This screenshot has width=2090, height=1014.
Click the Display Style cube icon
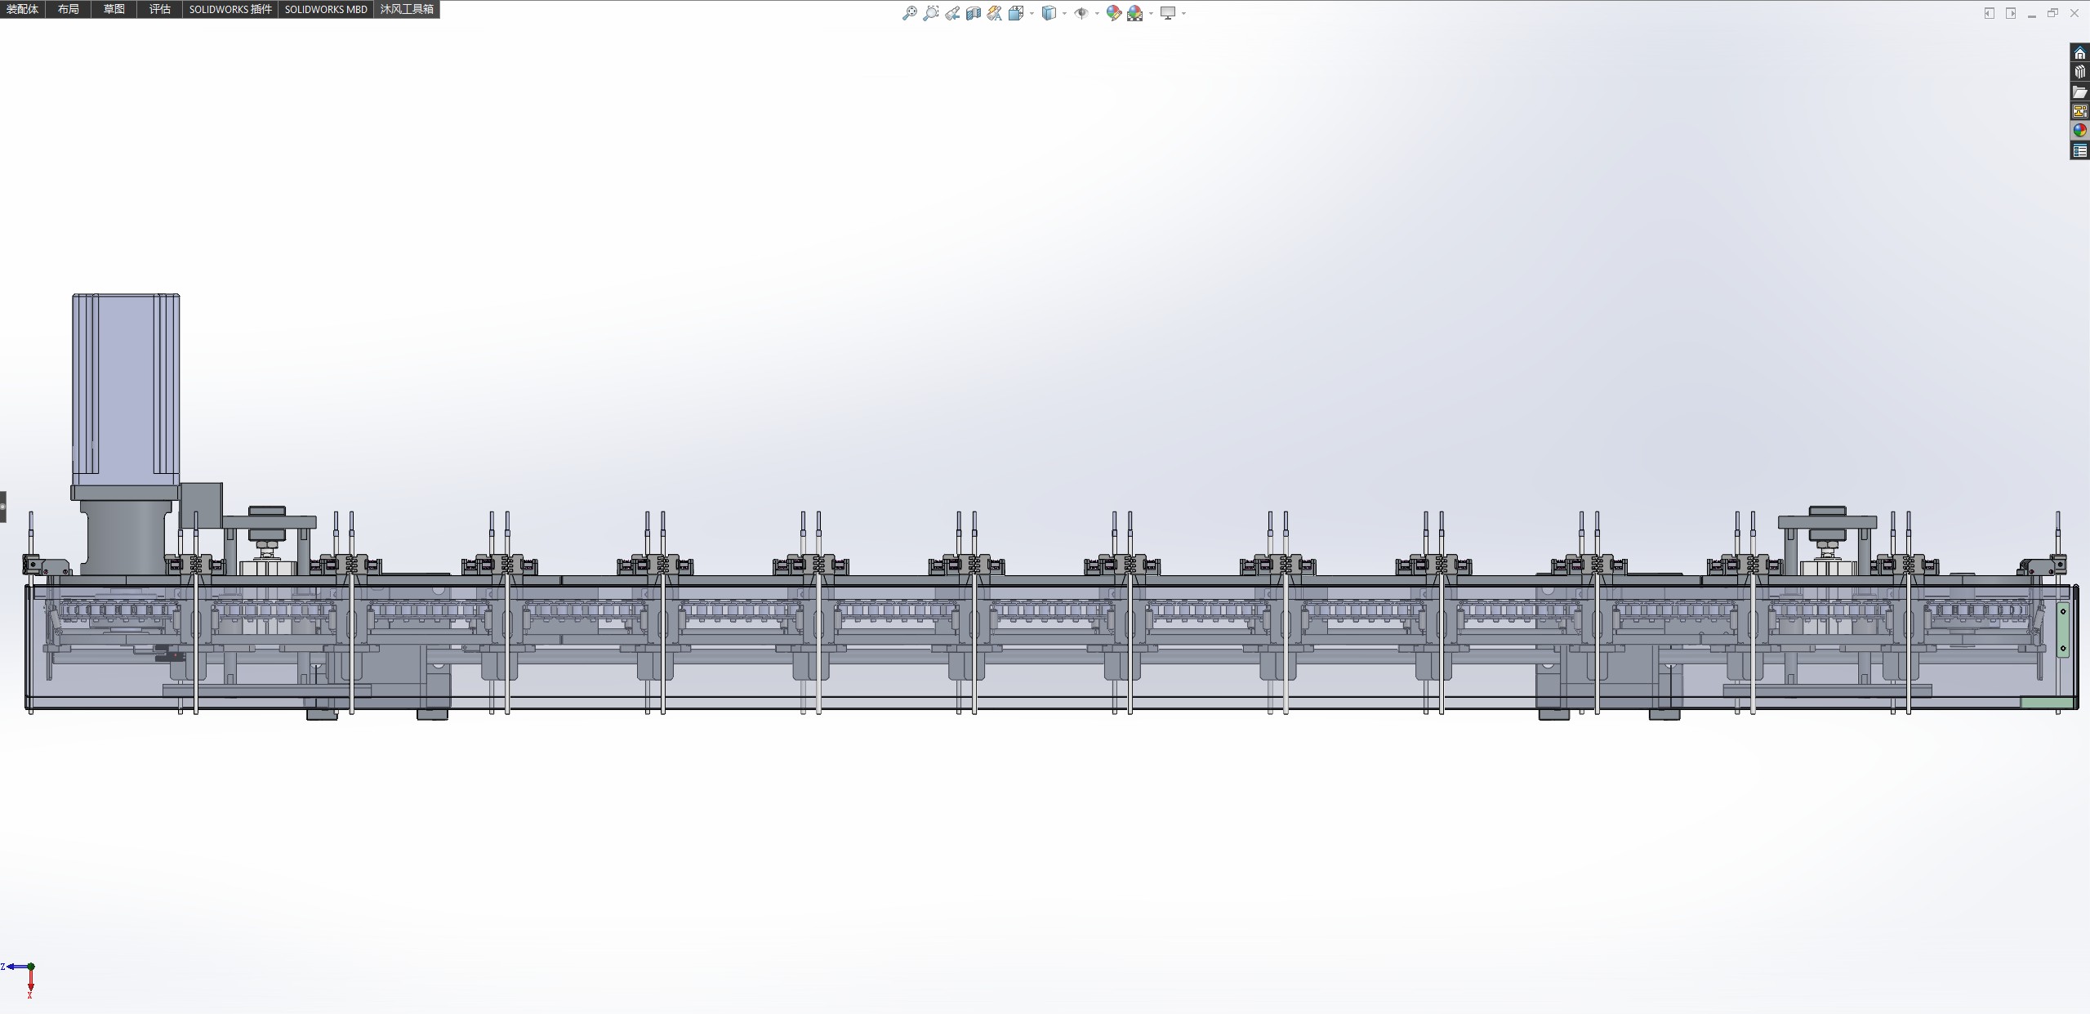[x=1049, y=13]
